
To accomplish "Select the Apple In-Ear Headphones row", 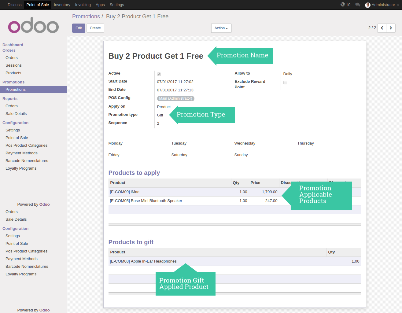I will pyautogui.click(x=234, y=261).
